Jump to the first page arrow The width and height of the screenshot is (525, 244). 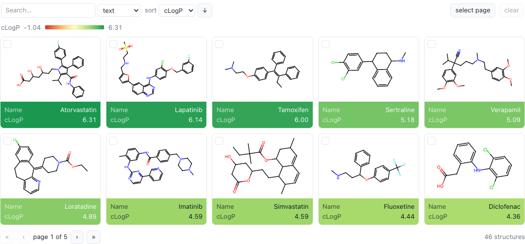pos(7,237)
